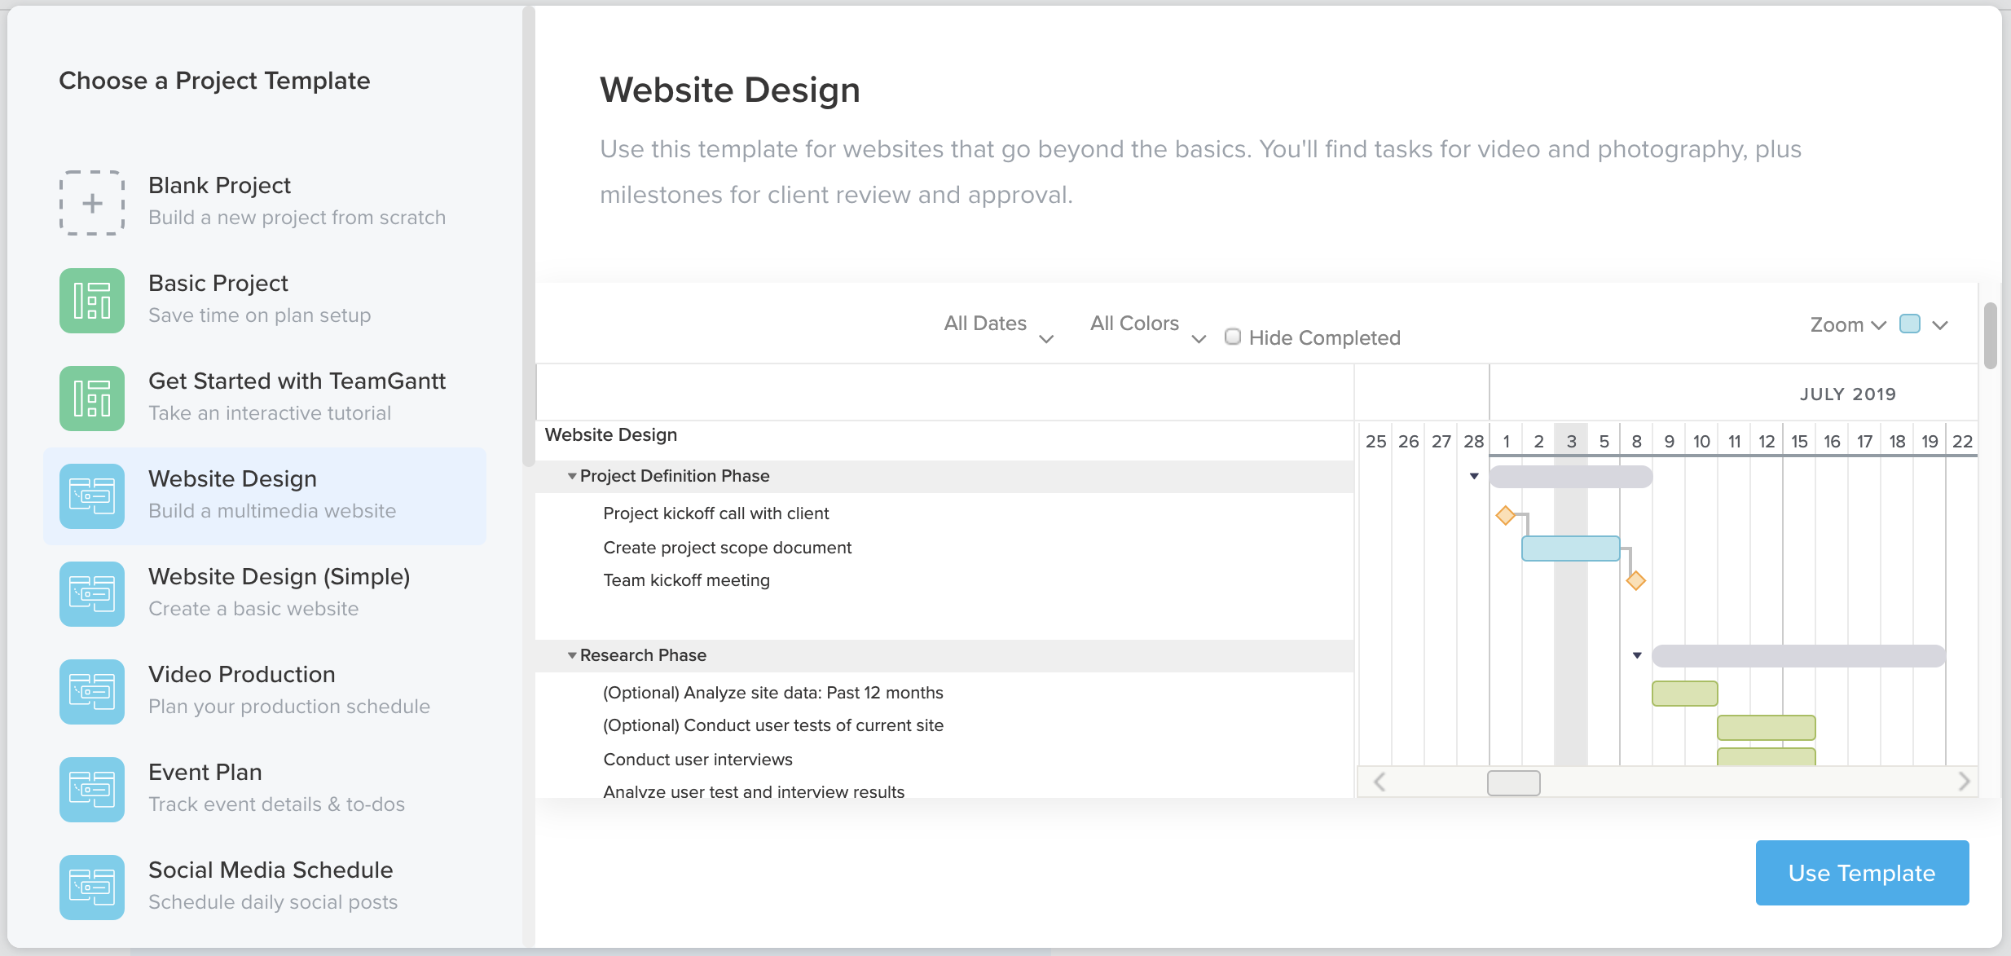Click the green Conduct user tests task bar
The width and height of the screenshot is (2011, 956).
click(x=1767, y=727)
